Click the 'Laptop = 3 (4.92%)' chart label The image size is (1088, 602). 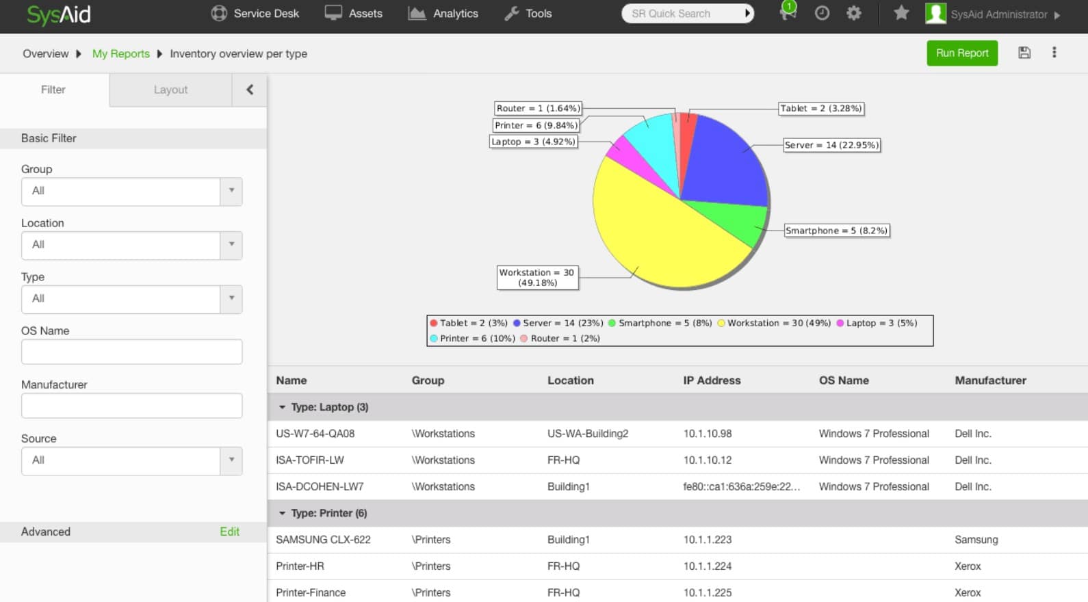tap(534, 142)
